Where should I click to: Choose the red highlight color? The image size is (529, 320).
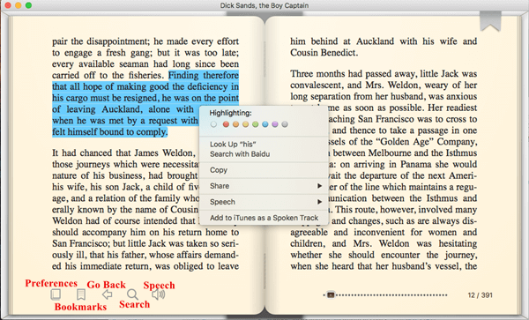coord(226,124)
